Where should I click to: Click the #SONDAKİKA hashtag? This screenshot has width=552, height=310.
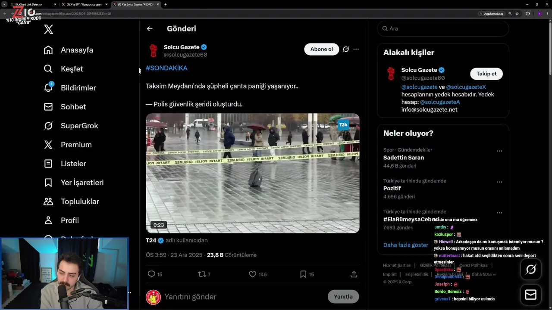pos(166,68)
